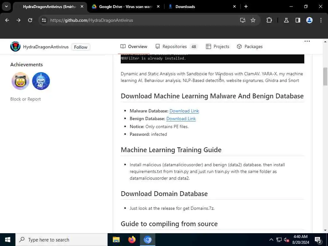
Task: Open Firefox from the taskbar
Action: [x=132, y=240]
